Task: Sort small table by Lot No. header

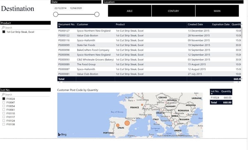Action: pyautogui.click(x=215, y=91)
